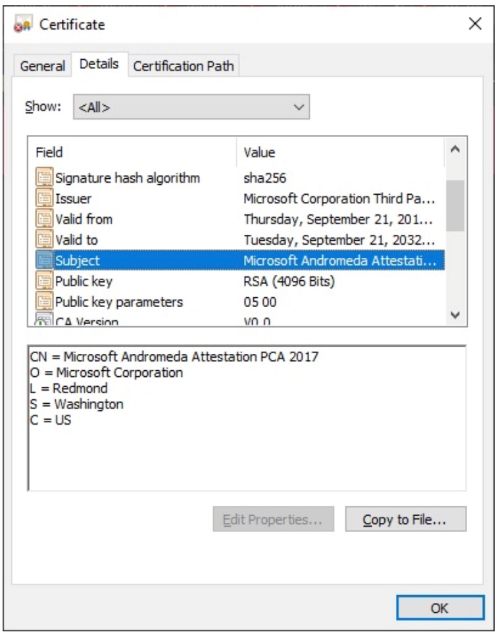
Task: Switch to the General tab
Action: coord(43,66)
